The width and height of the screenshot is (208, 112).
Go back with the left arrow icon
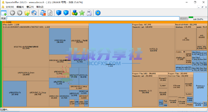pyautogui.click(x=12, y=13)
